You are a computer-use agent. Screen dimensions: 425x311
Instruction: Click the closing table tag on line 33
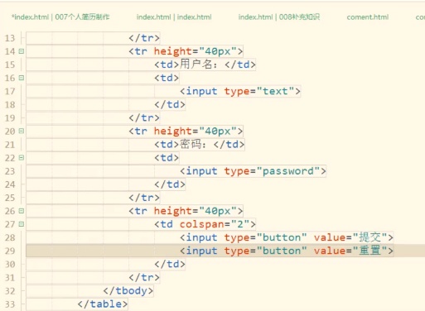pos(103,304)
